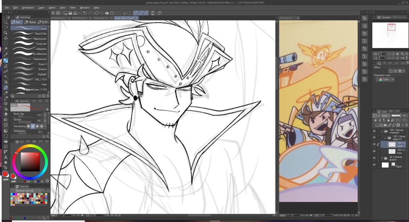Click the Clip Studio launcher icon
Viewport: 409px width, 222px height.
[x=58, y=13]
